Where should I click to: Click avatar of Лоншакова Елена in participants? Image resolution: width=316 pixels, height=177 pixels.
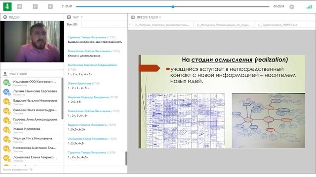[6, 158]
